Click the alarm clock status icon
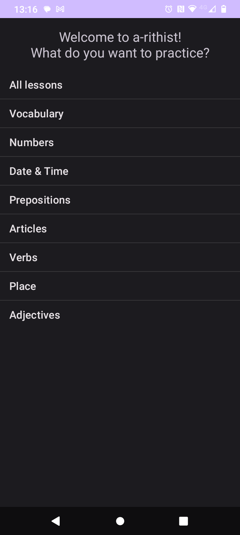 pyautogui.click(x=169, y=9)
